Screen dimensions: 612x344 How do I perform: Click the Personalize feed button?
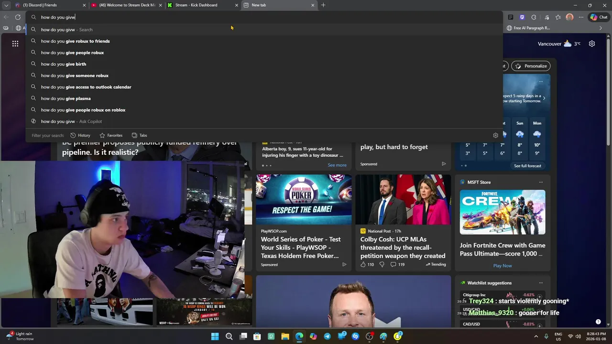point(531,66)
